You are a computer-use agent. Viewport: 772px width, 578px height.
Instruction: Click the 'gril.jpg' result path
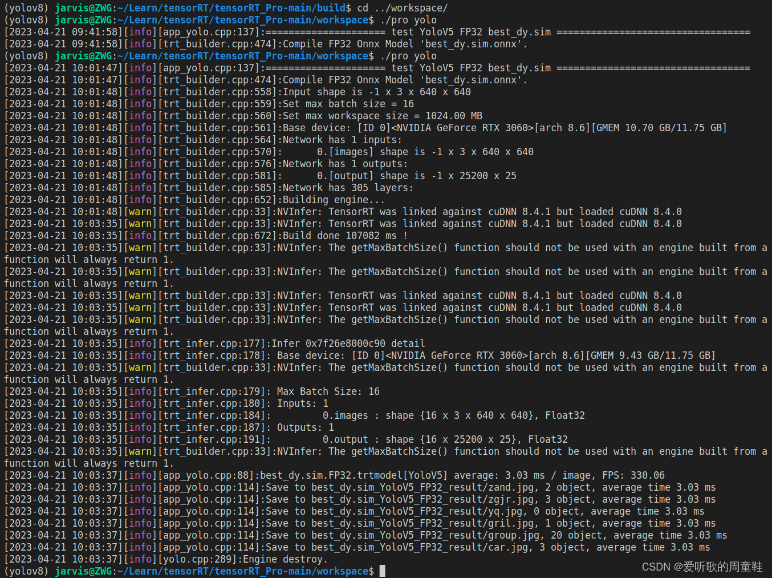coord(422,523)
